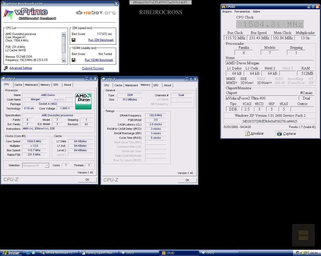Switch to Mainboard tab in left CPU-Z window

[31, 85]
